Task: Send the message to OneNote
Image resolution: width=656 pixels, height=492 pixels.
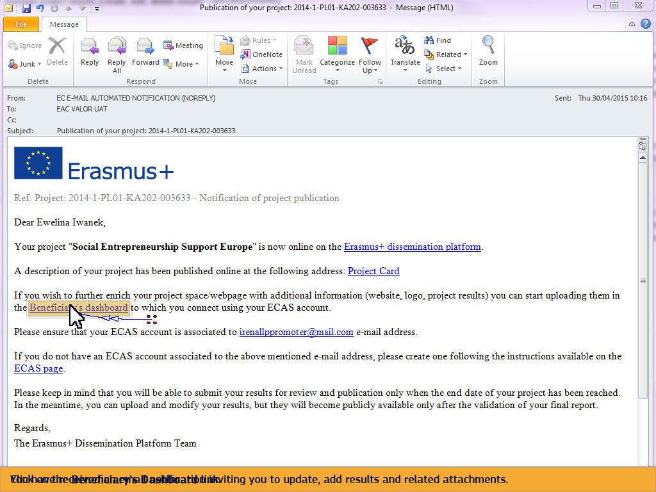Action: 261,54
